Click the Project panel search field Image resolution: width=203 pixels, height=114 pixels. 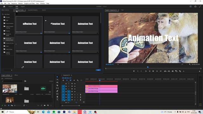click(12, 81)
